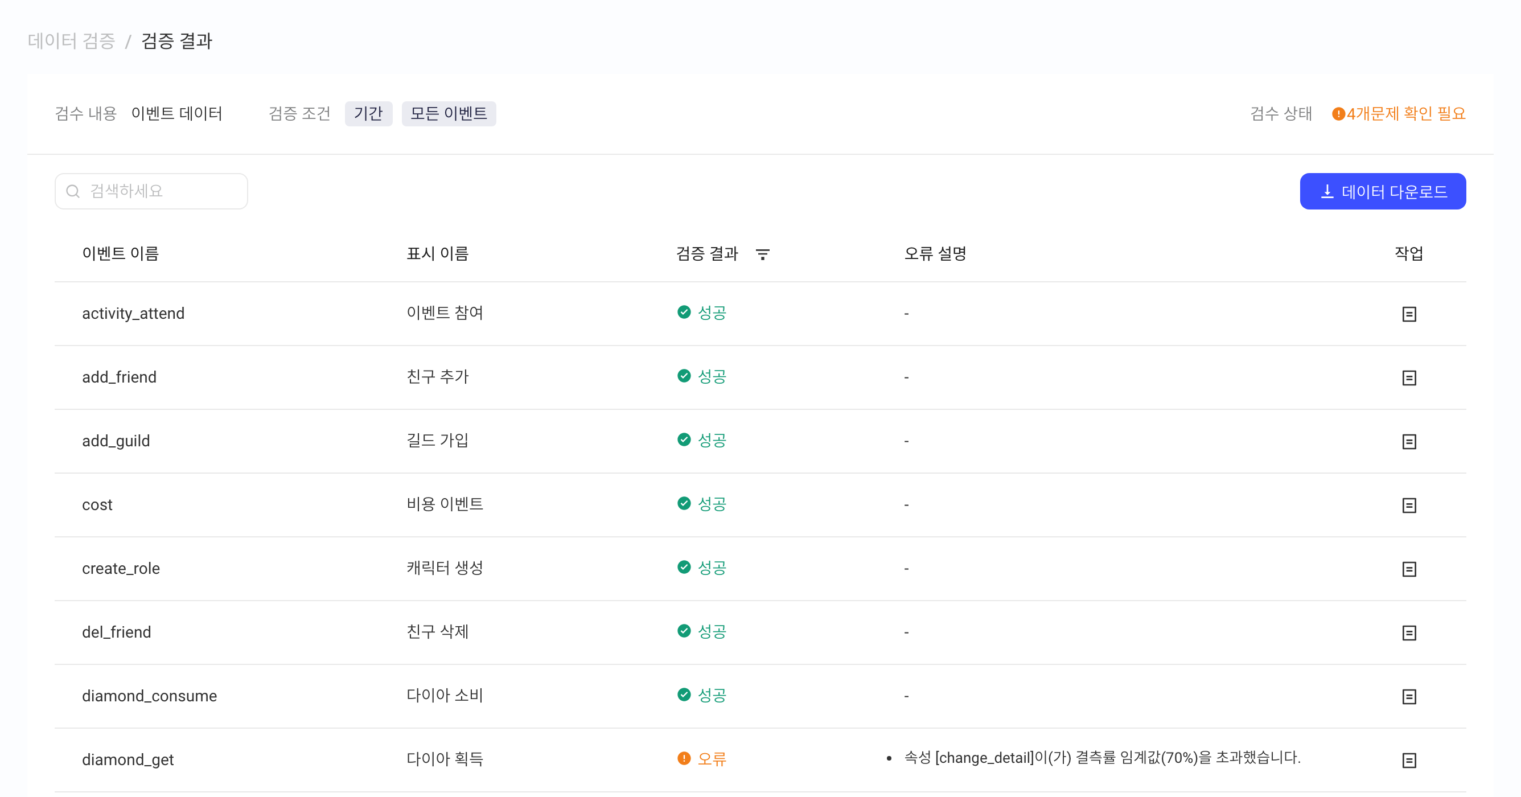Viewport: 1521px width, 797px height.
Task: Click the 친구 삭제 display name
Action: pyautogui.click(x=438, y=631)
